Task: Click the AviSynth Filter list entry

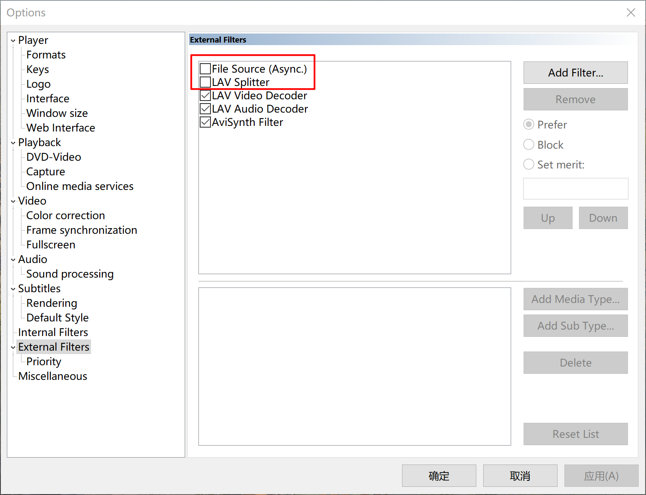Action: coord(247,122)
